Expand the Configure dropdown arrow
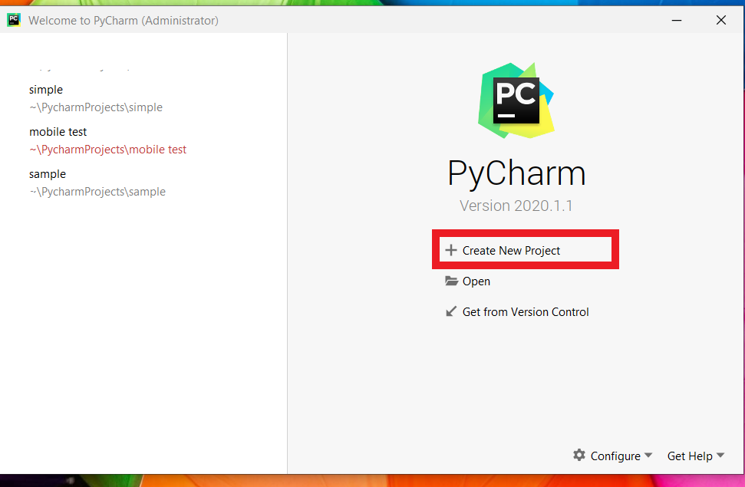 [648, 456]
